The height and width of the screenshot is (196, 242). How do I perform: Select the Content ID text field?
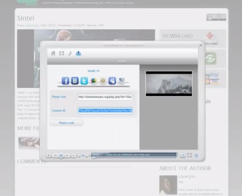(105, 111)
